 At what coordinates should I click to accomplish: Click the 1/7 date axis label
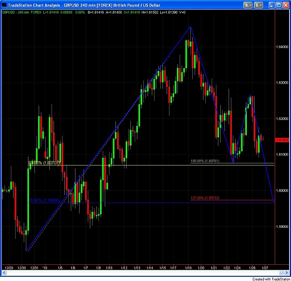[86, 268]
